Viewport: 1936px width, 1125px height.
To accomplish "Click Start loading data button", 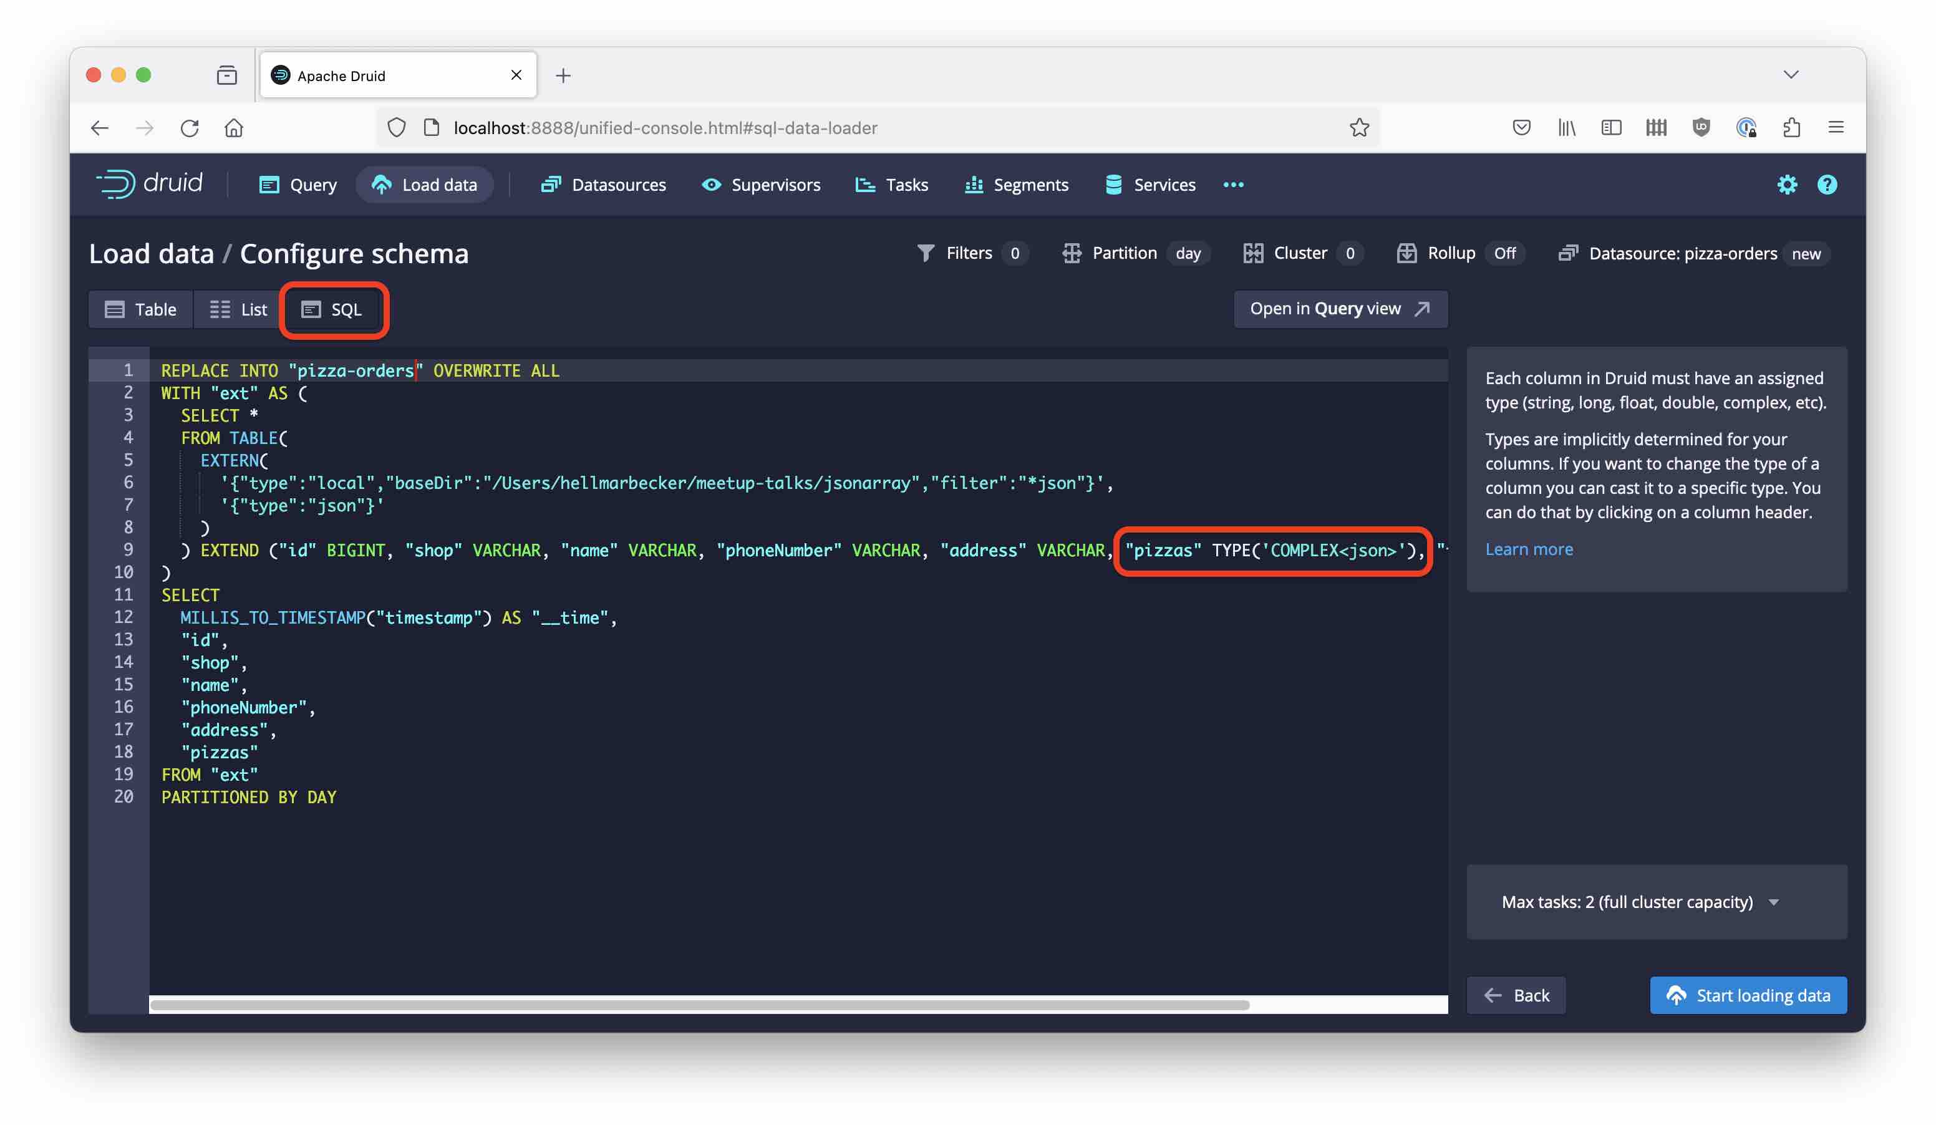I will click(1748, 995).
